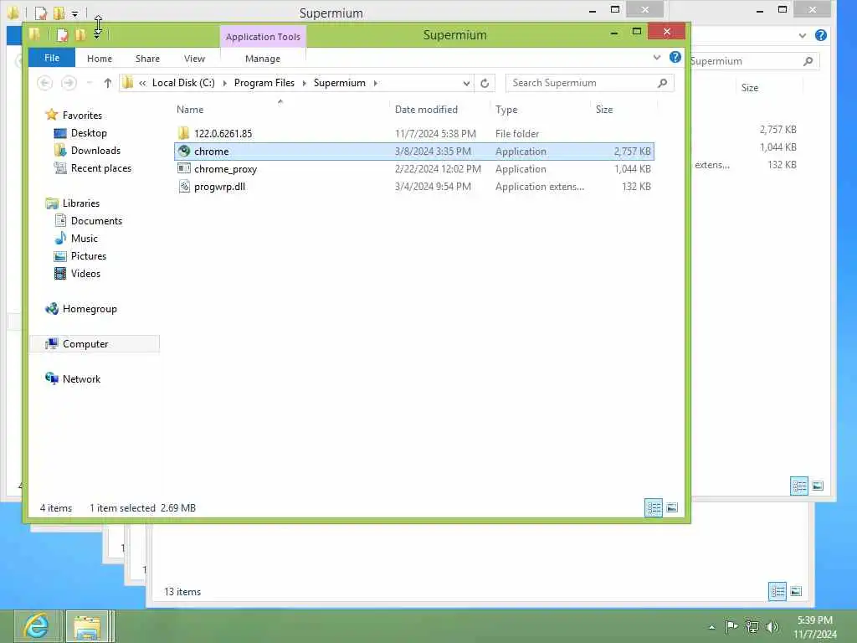The image size is (857, 643).
Task: Open Favorites star in navigation pane
Action: point(52,115)
